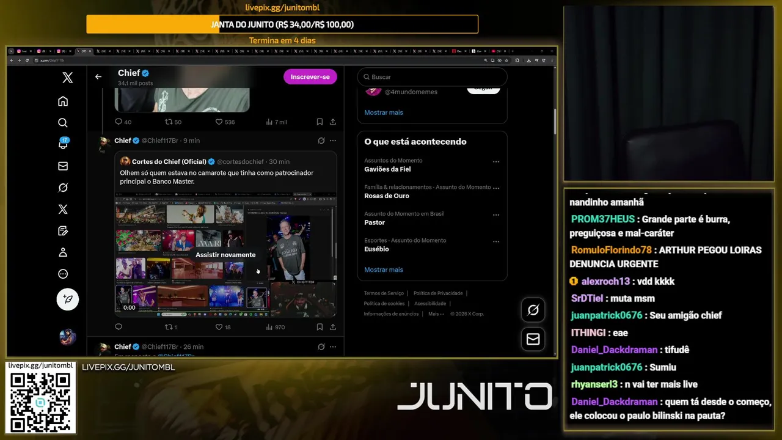Click in the Buscar search field
The height and width of the screenshot is (440, 782).
pos(432,77)
